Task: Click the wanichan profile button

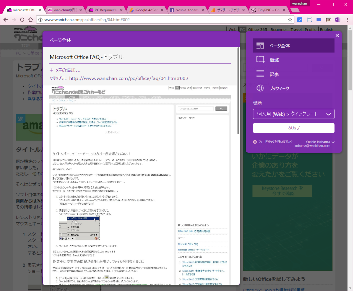Action: click(x=300, y=3)
